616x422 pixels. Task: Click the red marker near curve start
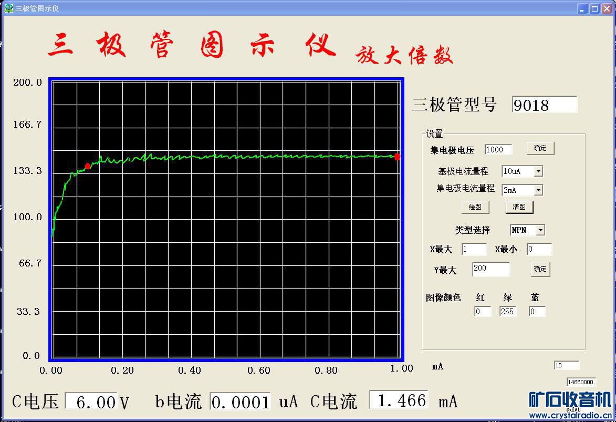click(x=88, y=166)
